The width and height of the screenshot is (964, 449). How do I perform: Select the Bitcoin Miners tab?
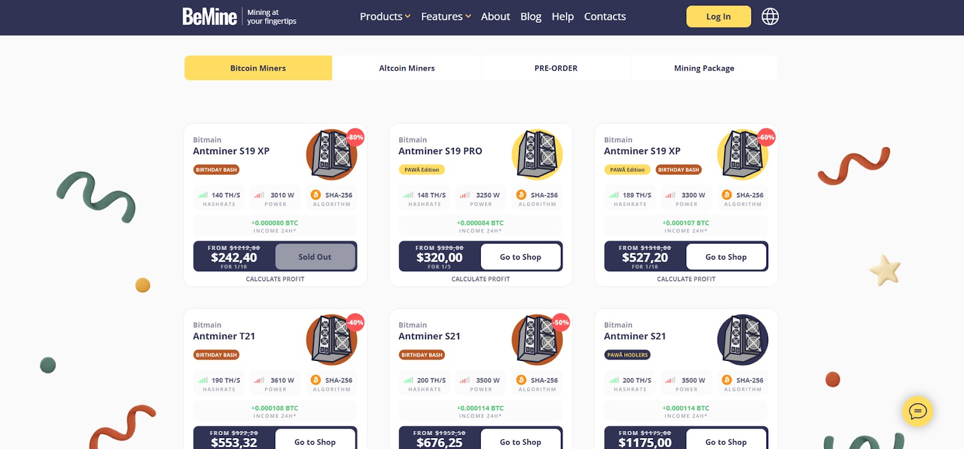pyautogui.click(x=258, y=68)
